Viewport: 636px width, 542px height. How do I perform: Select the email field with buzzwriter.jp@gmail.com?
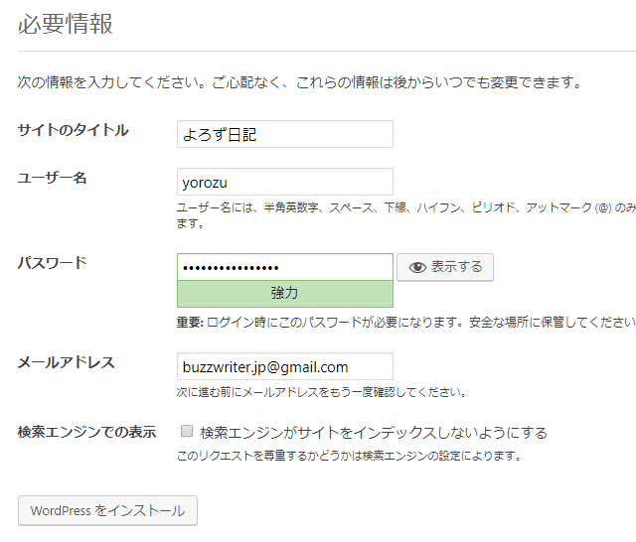tap(284, 366)
